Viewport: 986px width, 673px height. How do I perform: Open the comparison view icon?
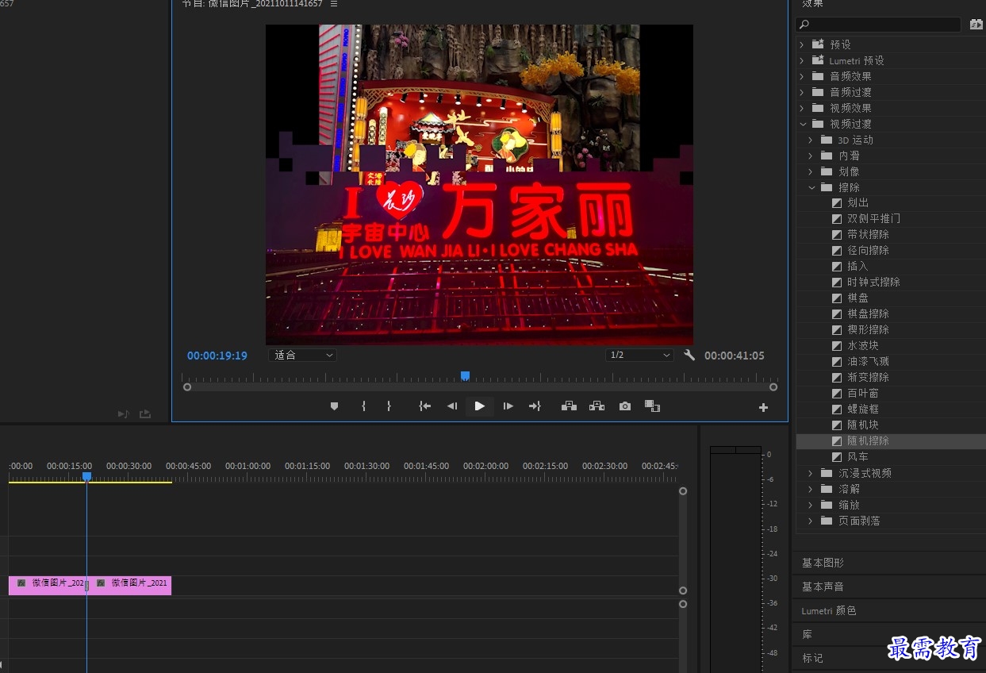pyautogui.click(x=652, y=406)
